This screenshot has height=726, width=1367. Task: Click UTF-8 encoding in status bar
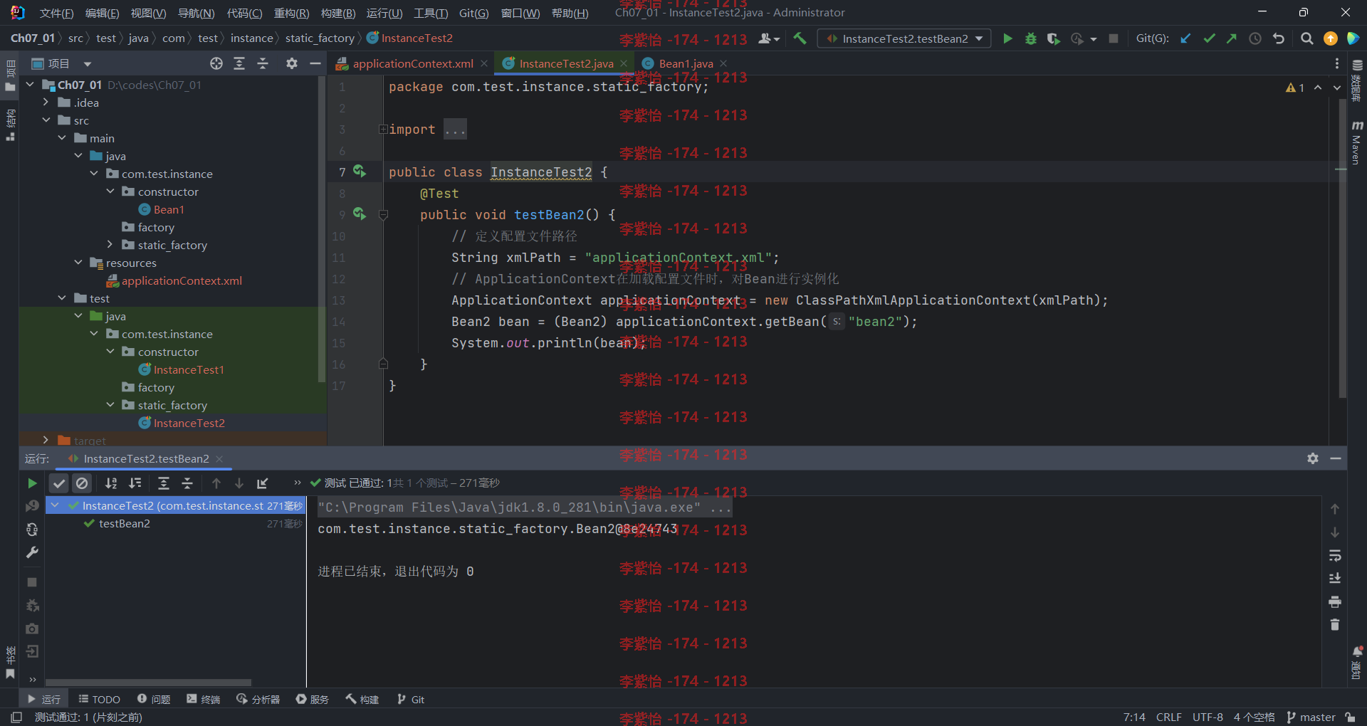[x=1208, y=717]
